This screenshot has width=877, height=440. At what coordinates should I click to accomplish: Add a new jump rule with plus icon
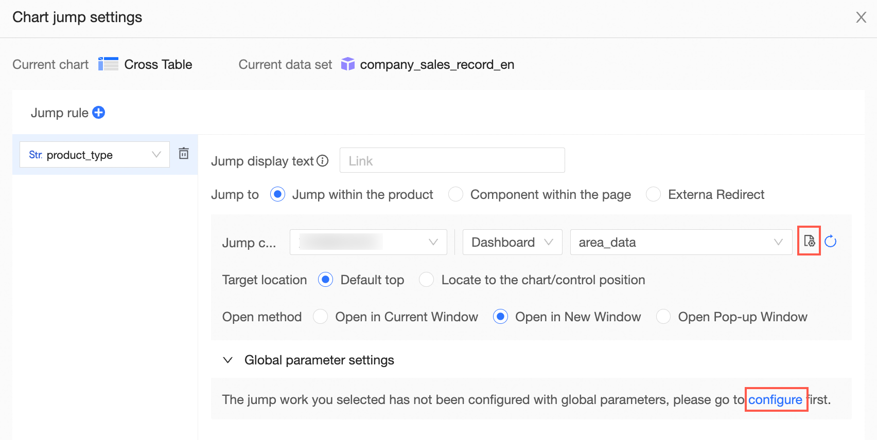click(x=99, y=113)
